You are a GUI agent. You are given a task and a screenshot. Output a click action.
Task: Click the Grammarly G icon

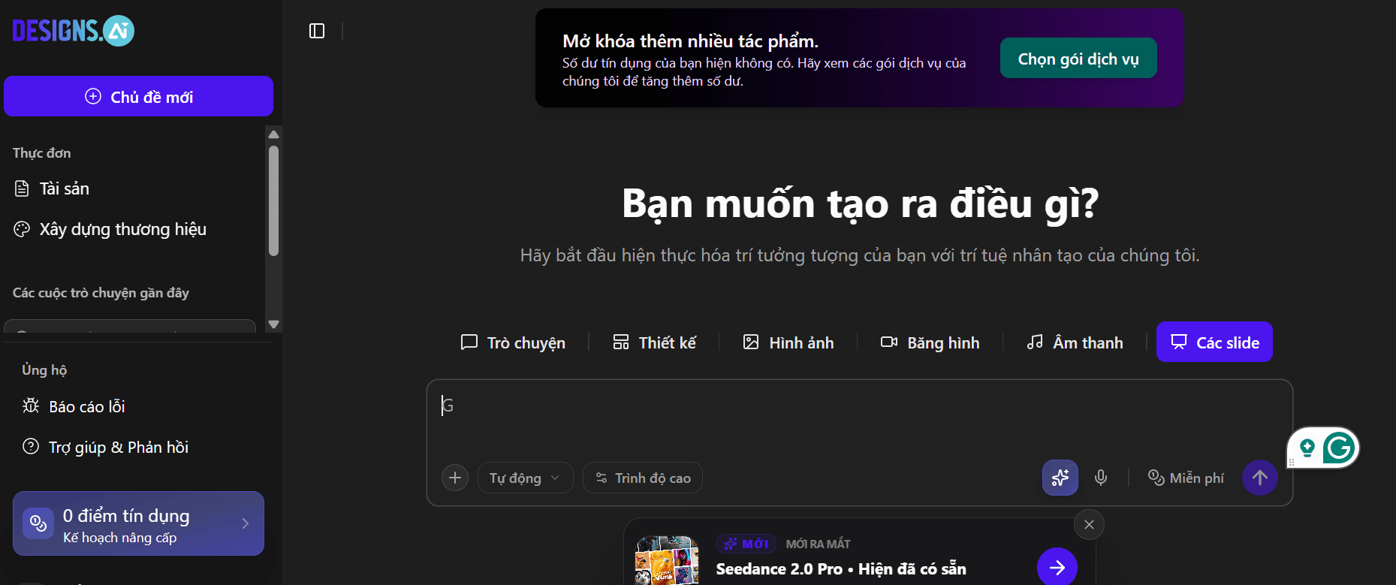point(1339,448)
